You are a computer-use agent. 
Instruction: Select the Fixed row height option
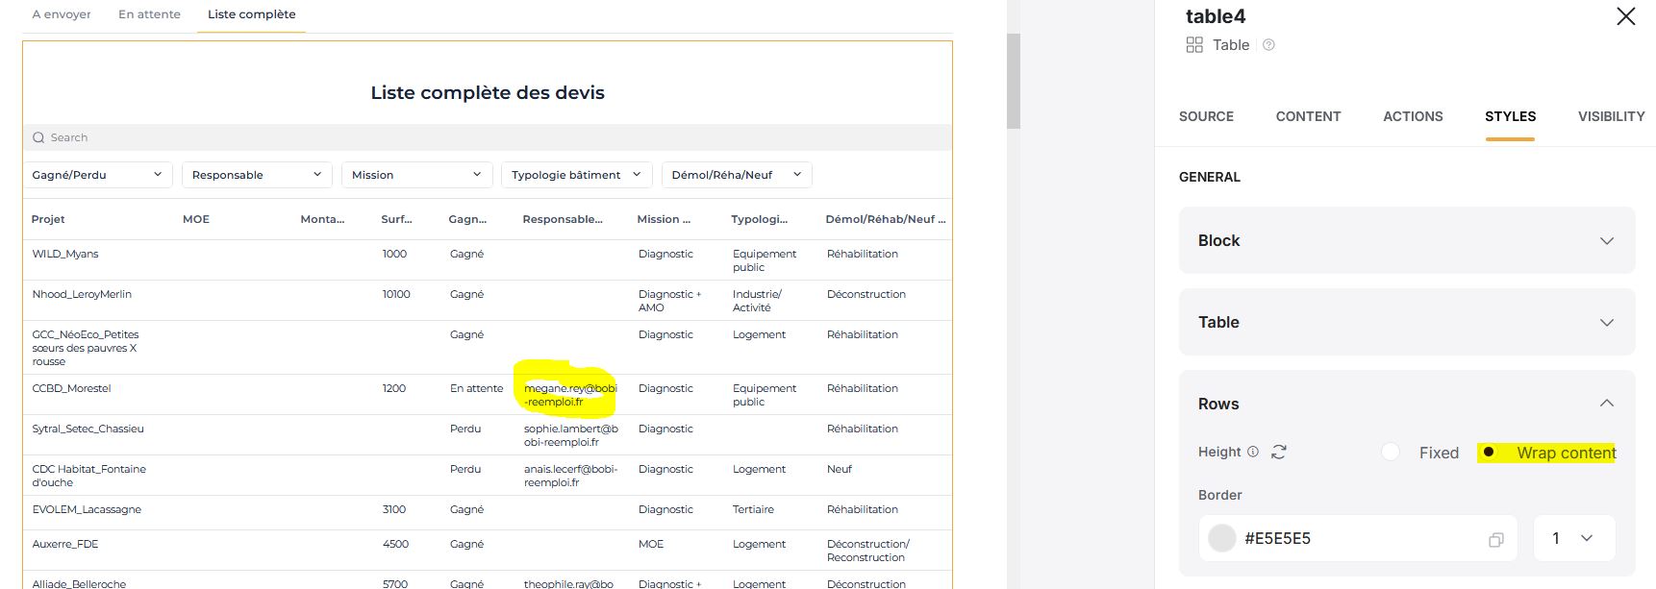(x=1391, y=452)
